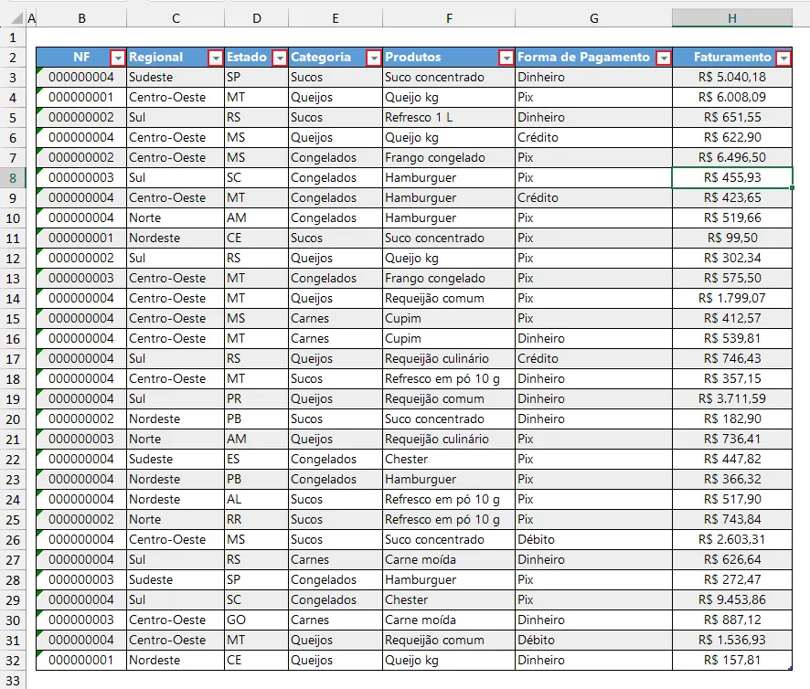Select cell with R$ 157,81
This screenshot has width=810, height=689.
(732, 660)
